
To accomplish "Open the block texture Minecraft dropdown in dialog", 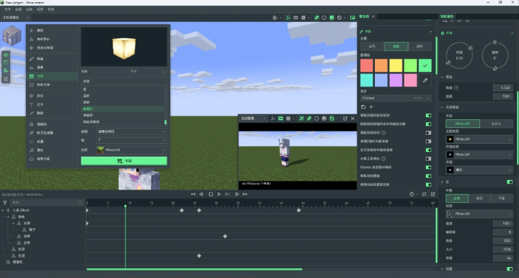I will coord(131,150).
